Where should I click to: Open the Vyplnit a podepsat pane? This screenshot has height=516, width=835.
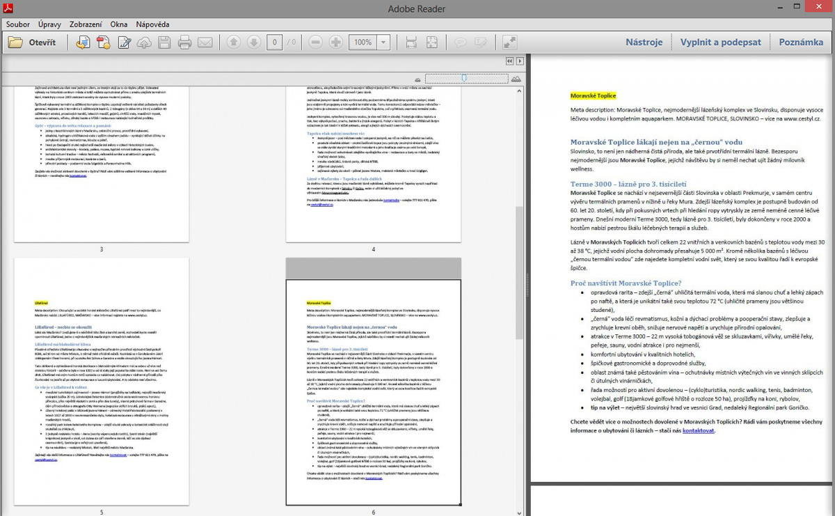tap(720, 42)
